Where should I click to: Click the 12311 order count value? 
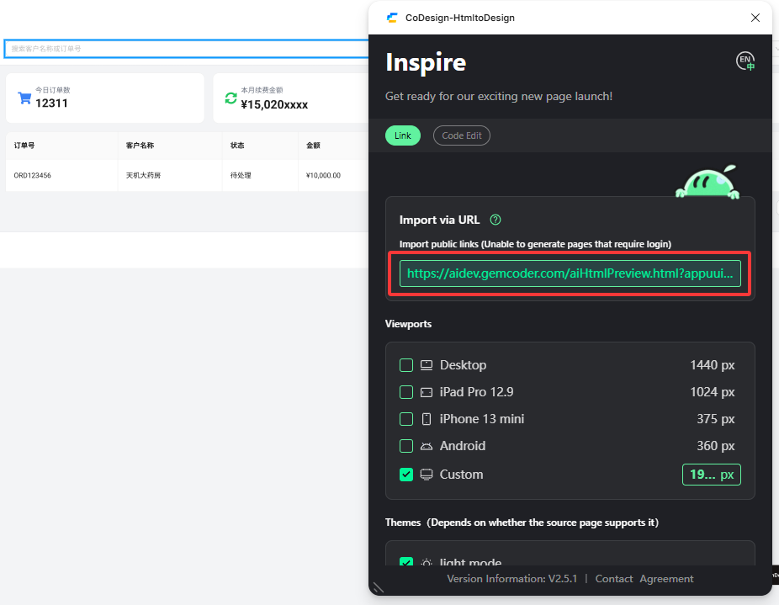tap(51, 103)
